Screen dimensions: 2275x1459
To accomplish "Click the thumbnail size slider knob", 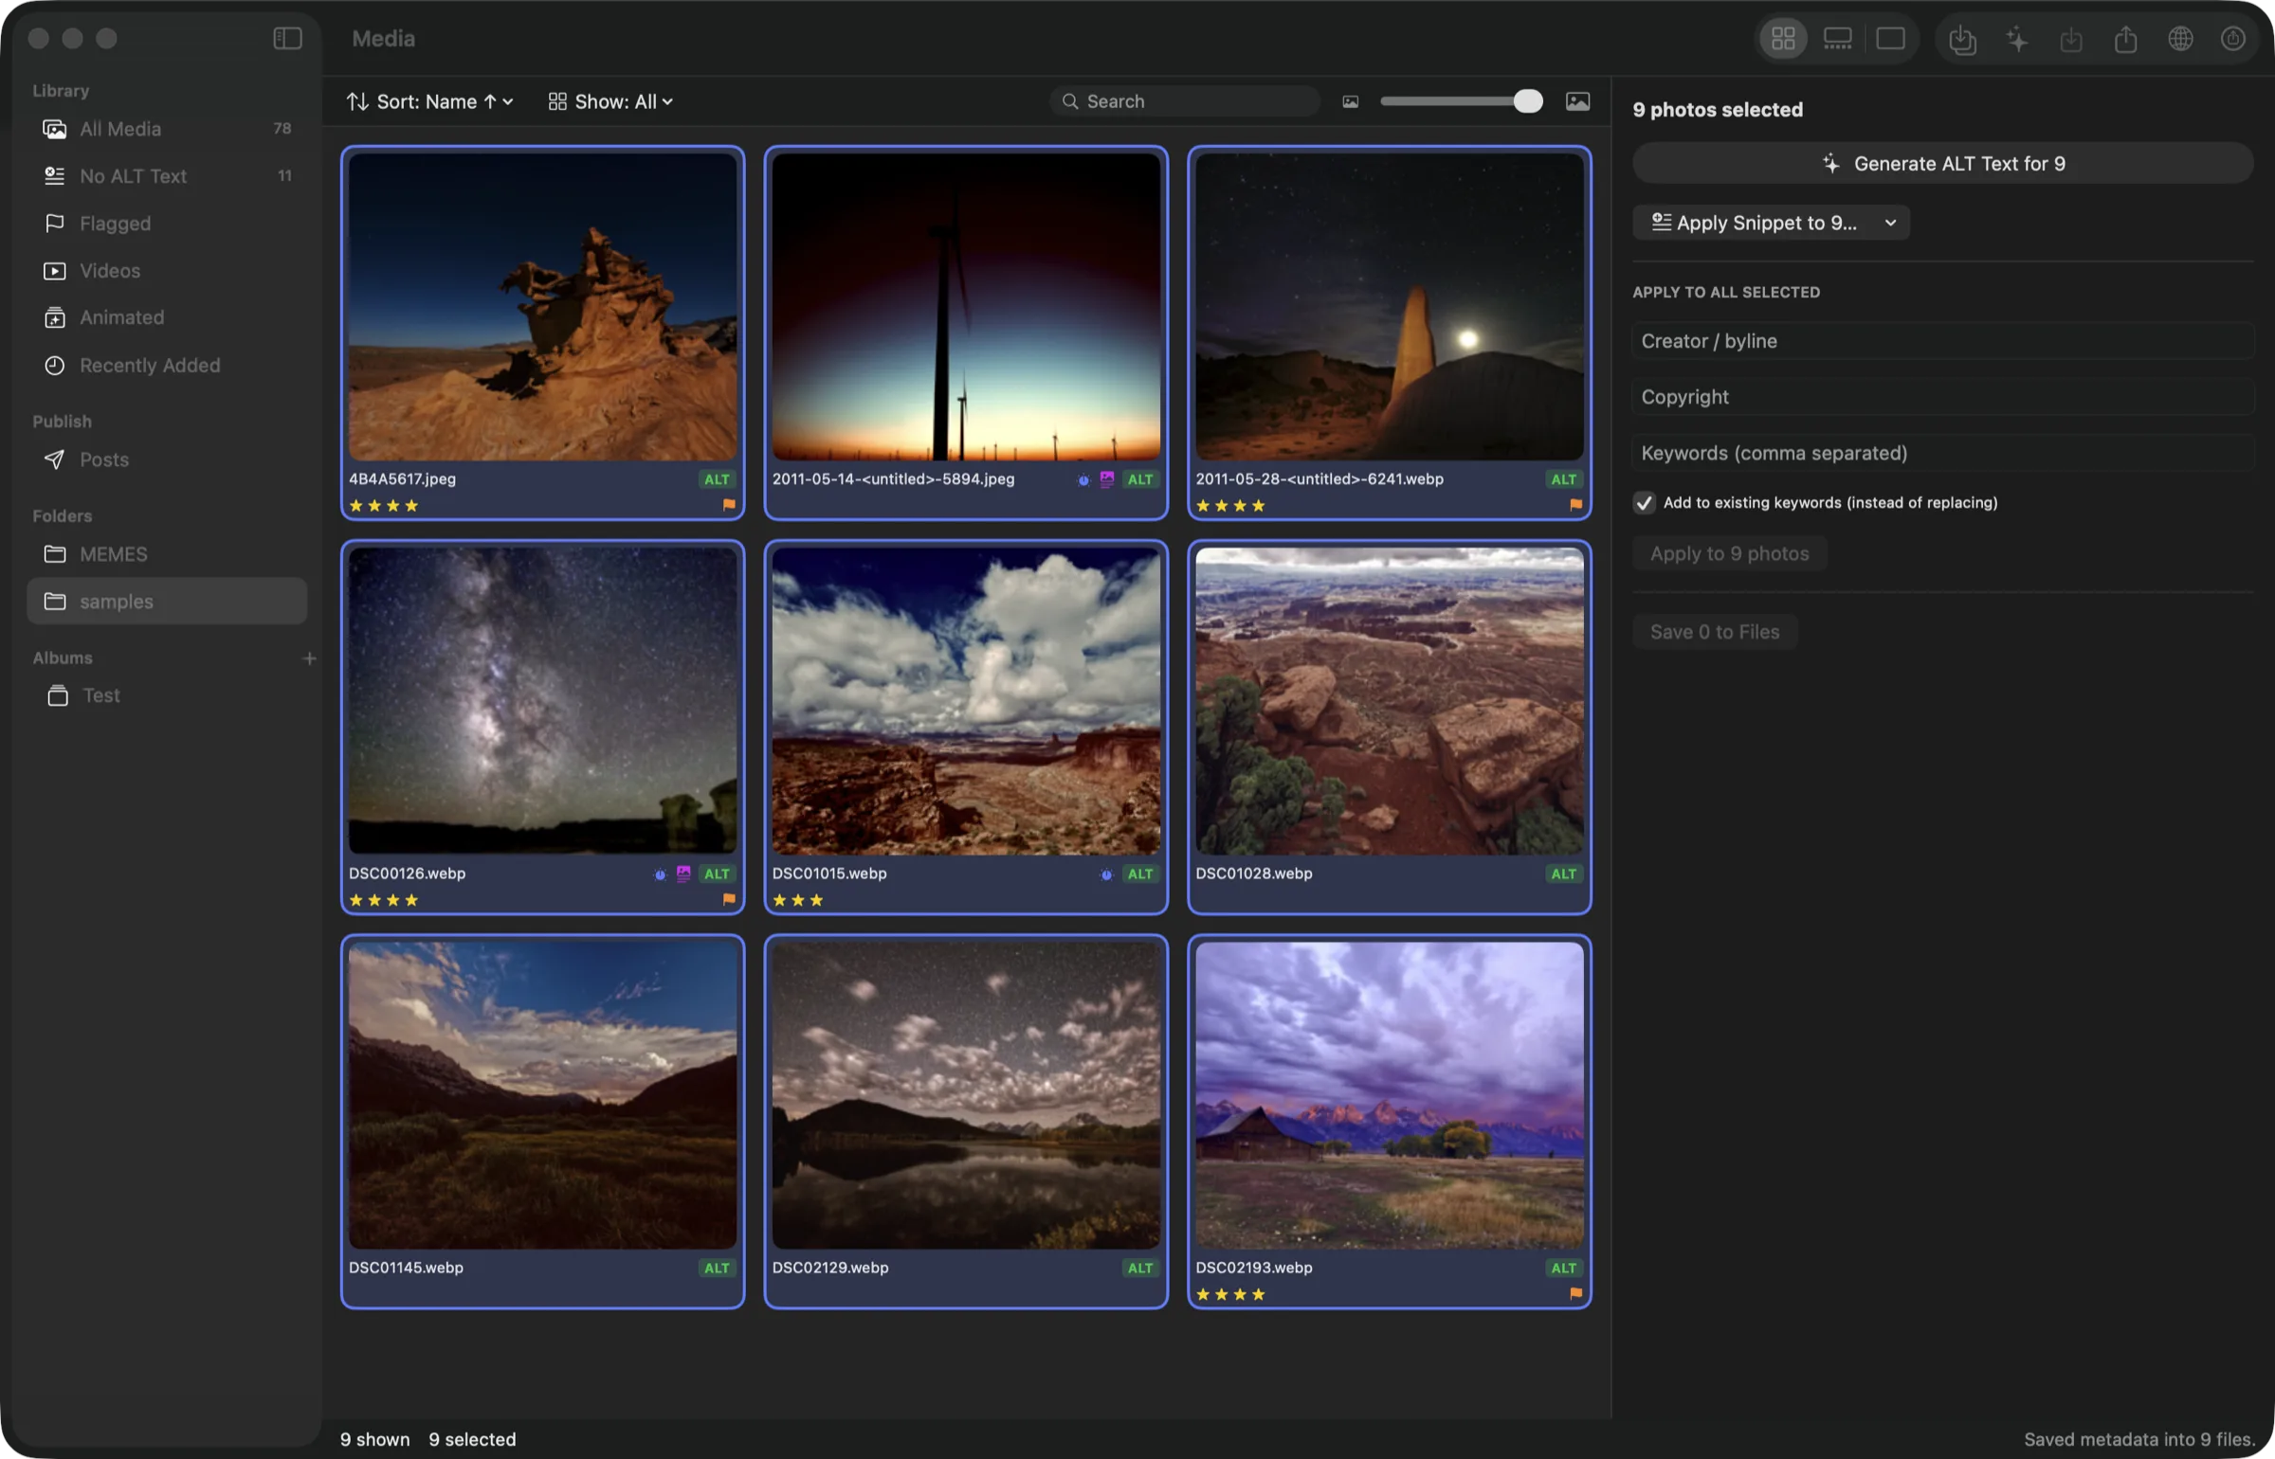I will [1527, 101].
